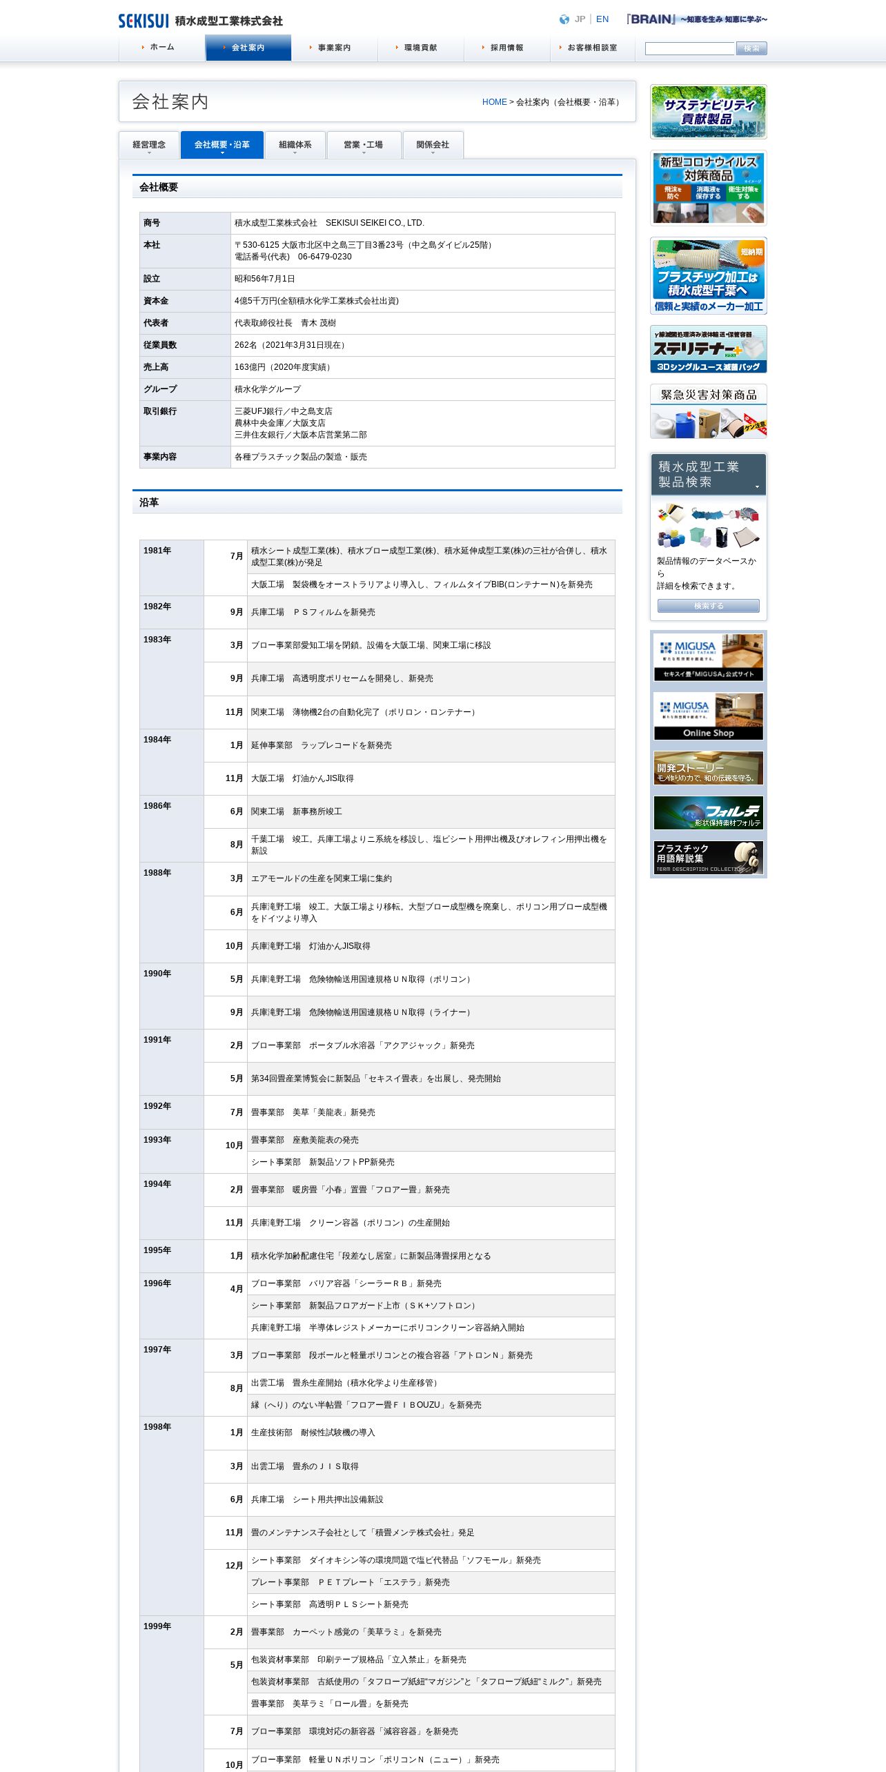
Task: Click the product samples image
Action: (x=709, y=526)
